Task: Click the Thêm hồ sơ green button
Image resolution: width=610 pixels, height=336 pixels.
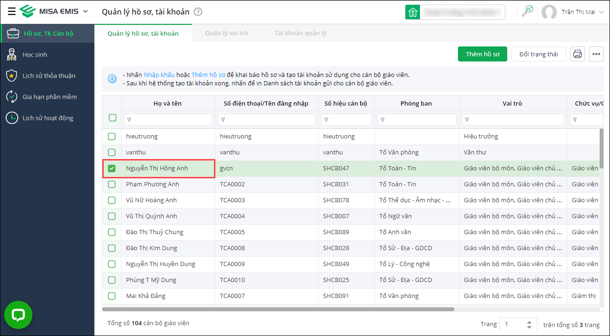Action: 483,54
